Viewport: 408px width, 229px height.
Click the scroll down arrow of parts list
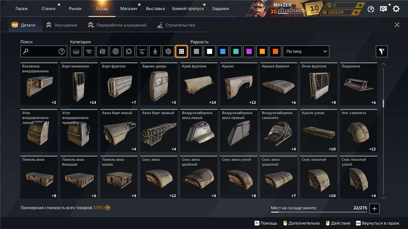click(x=384, y=197)
